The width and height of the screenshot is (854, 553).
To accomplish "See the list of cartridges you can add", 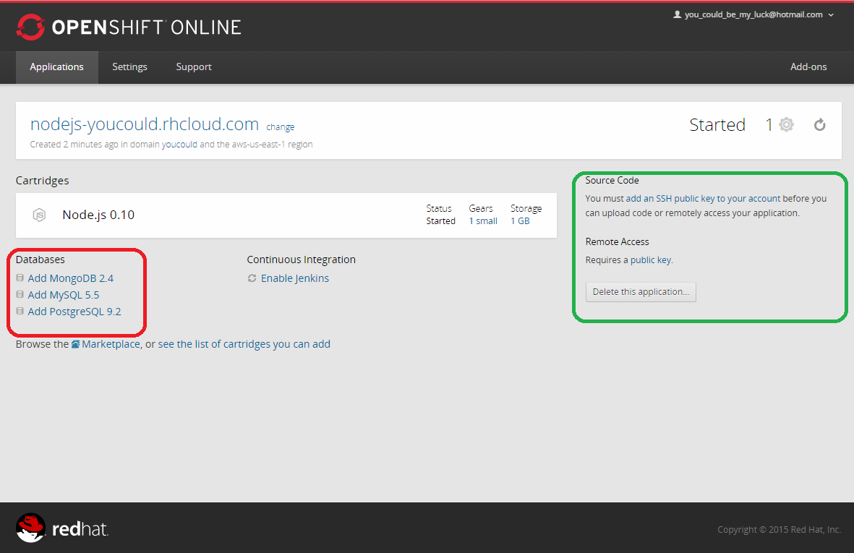I will click(x=244, y=344).
